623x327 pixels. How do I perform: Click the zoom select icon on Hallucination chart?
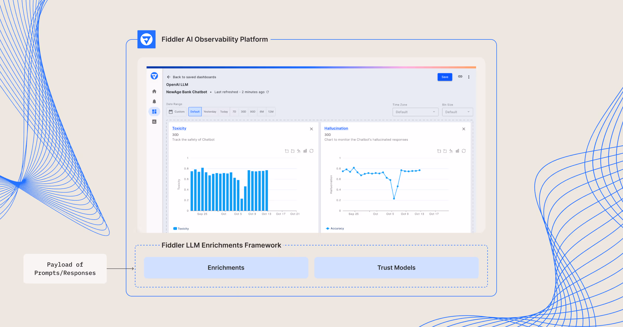[x=439, y=151]
